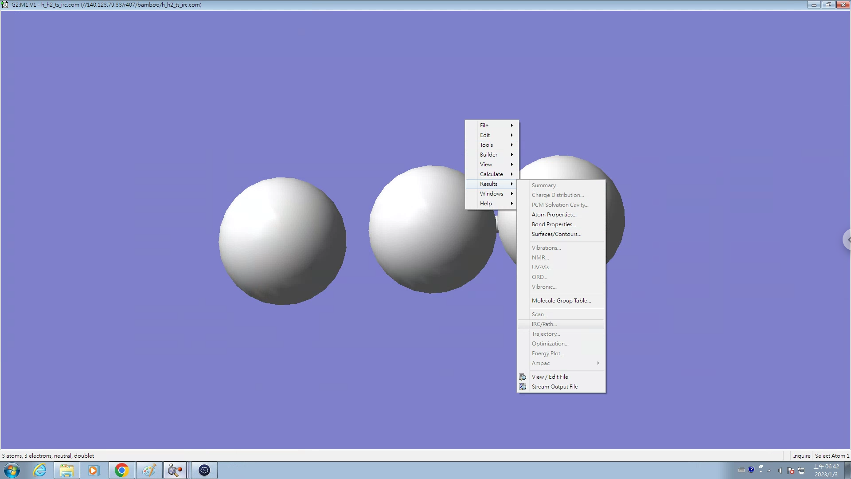Open Optimization results
Screen dimensions: 851x479
point(561,344)
